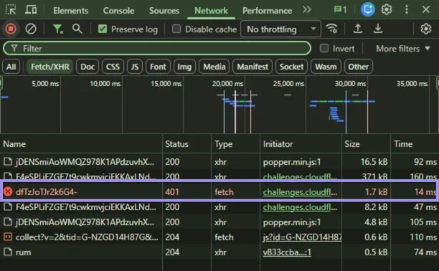Sort requests by Time column header
Screen dimensions: 439x271
pyautogui.click(x=415, y=144)
